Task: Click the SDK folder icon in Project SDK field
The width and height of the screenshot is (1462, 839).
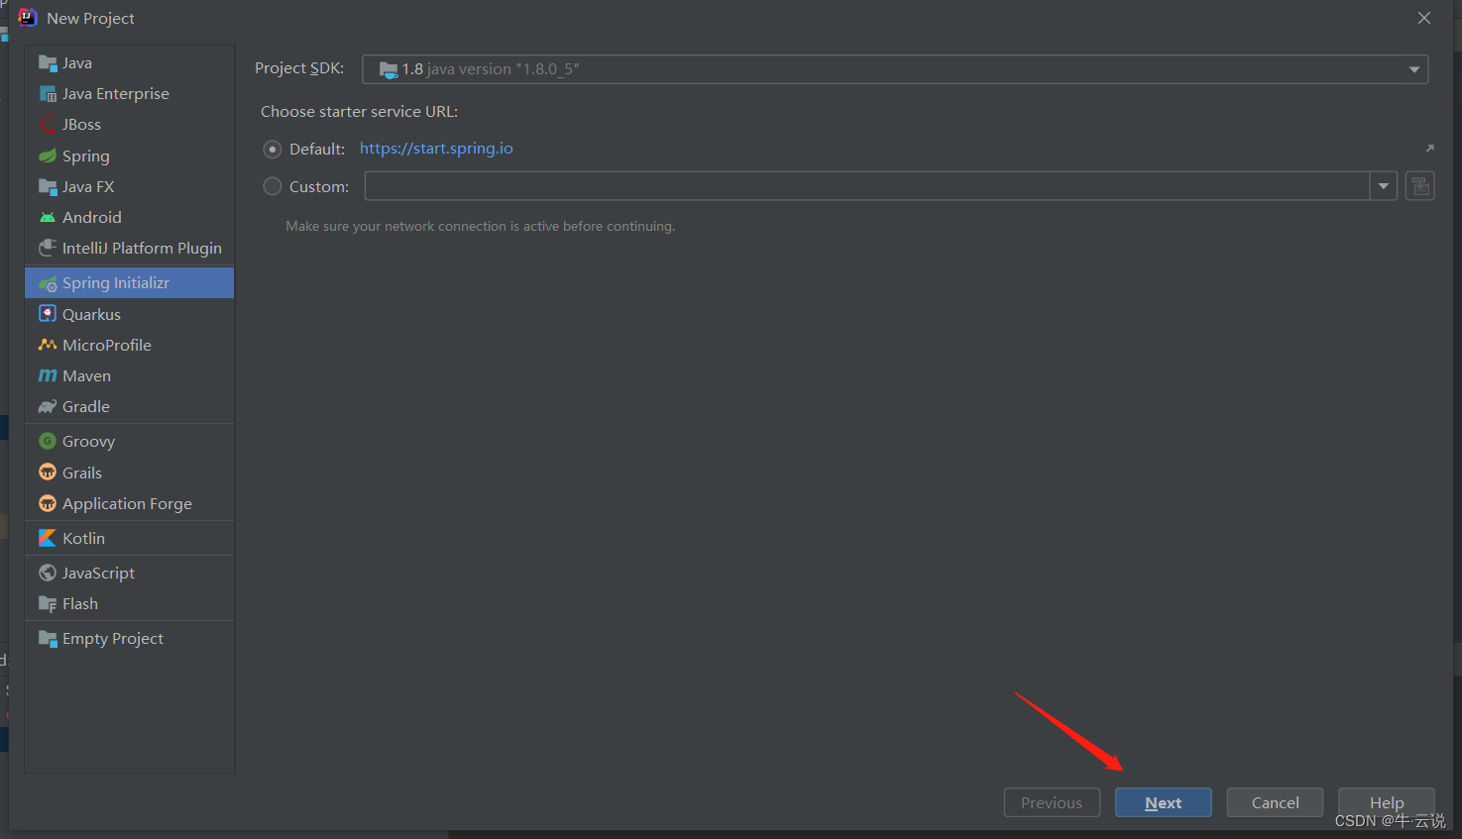Action: [x=389, y=70]
